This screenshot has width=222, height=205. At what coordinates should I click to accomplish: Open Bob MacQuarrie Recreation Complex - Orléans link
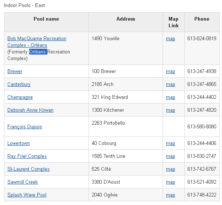pyautogui.click(x=37, y=39)
